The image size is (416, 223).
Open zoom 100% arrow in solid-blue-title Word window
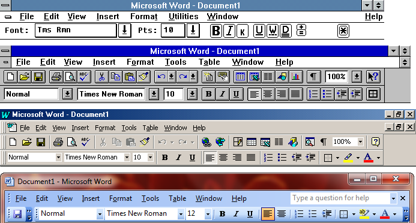tap(357, 77)
